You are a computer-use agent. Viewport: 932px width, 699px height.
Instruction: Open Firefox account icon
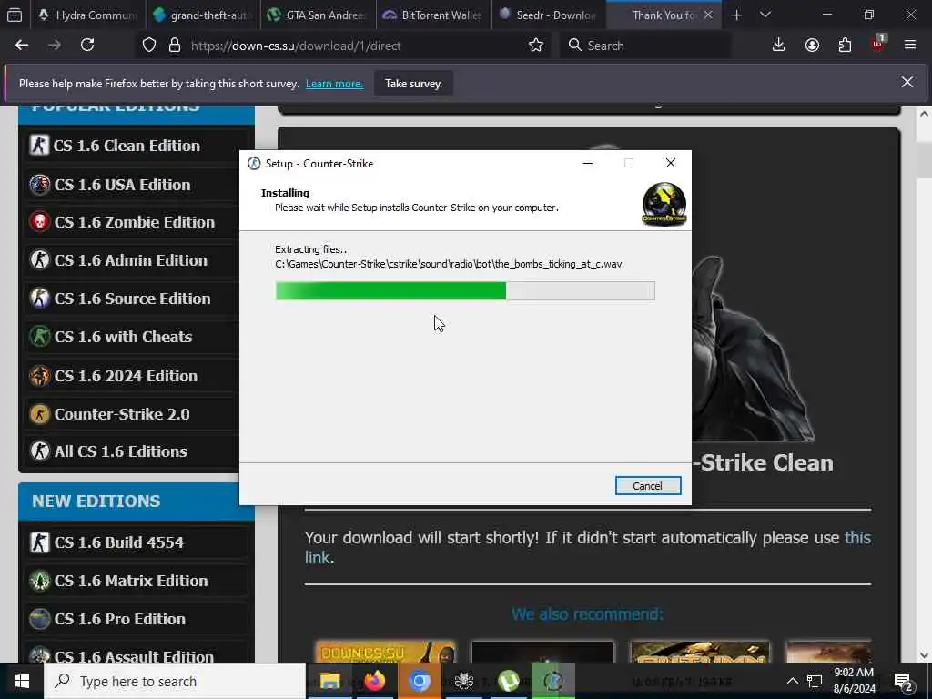812,46
